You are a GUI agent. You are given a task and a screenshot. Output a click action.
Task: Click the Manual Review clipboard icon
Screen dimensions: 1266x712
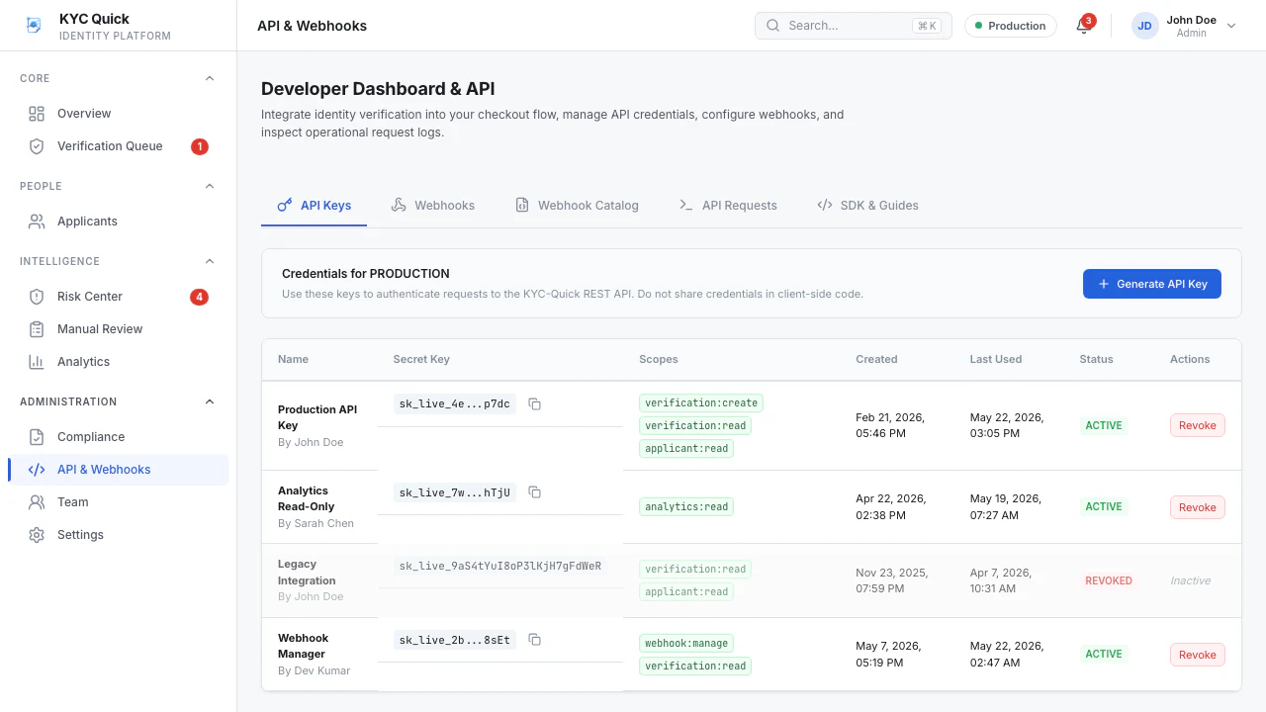pos(37,329)
